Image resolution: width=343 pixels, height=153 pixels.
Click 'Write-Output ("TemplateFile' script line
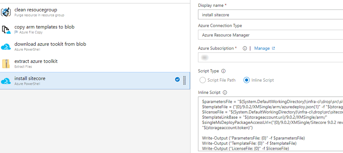coord(249,143)
